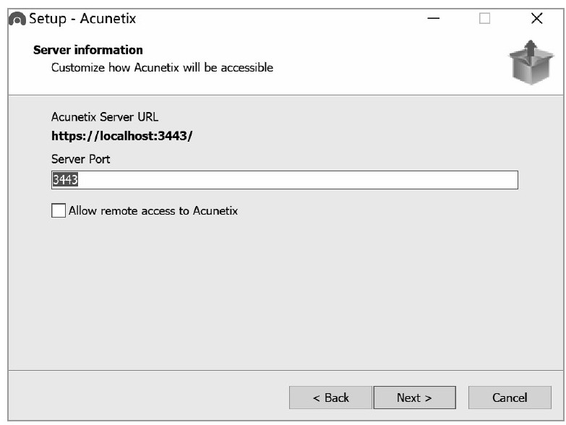
Task: Click the Acunetix Server URL label
Action: point(105,117)
